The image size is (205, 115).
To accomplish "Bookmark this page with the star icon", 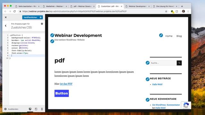I will [x=166, y=11].
